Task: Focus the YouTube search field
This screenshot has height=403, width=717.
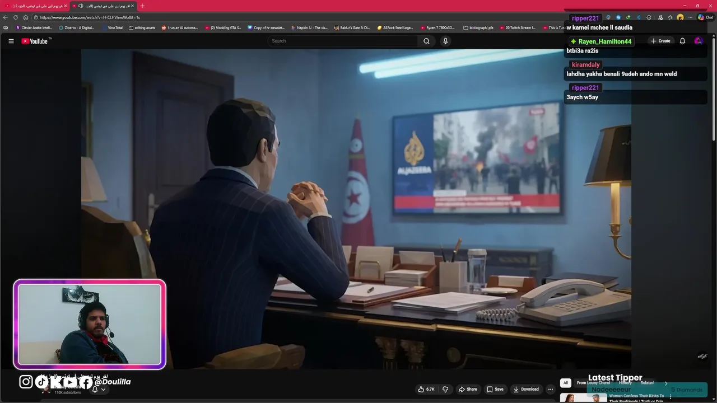Action: click(342, 41)
